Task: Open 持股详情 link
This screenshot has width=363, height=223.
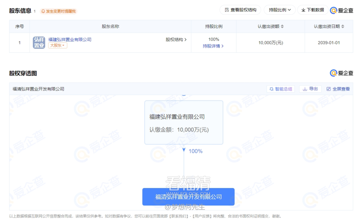Action: tap(213, 46)
